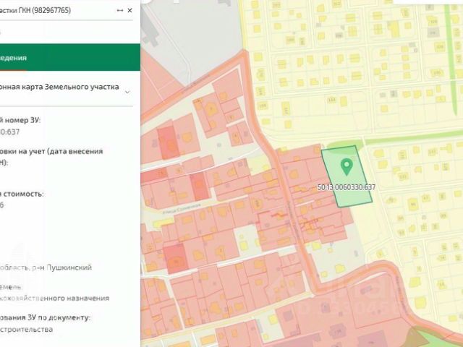Click the хозяйственного назначения land category text

(x=55, y=298)
